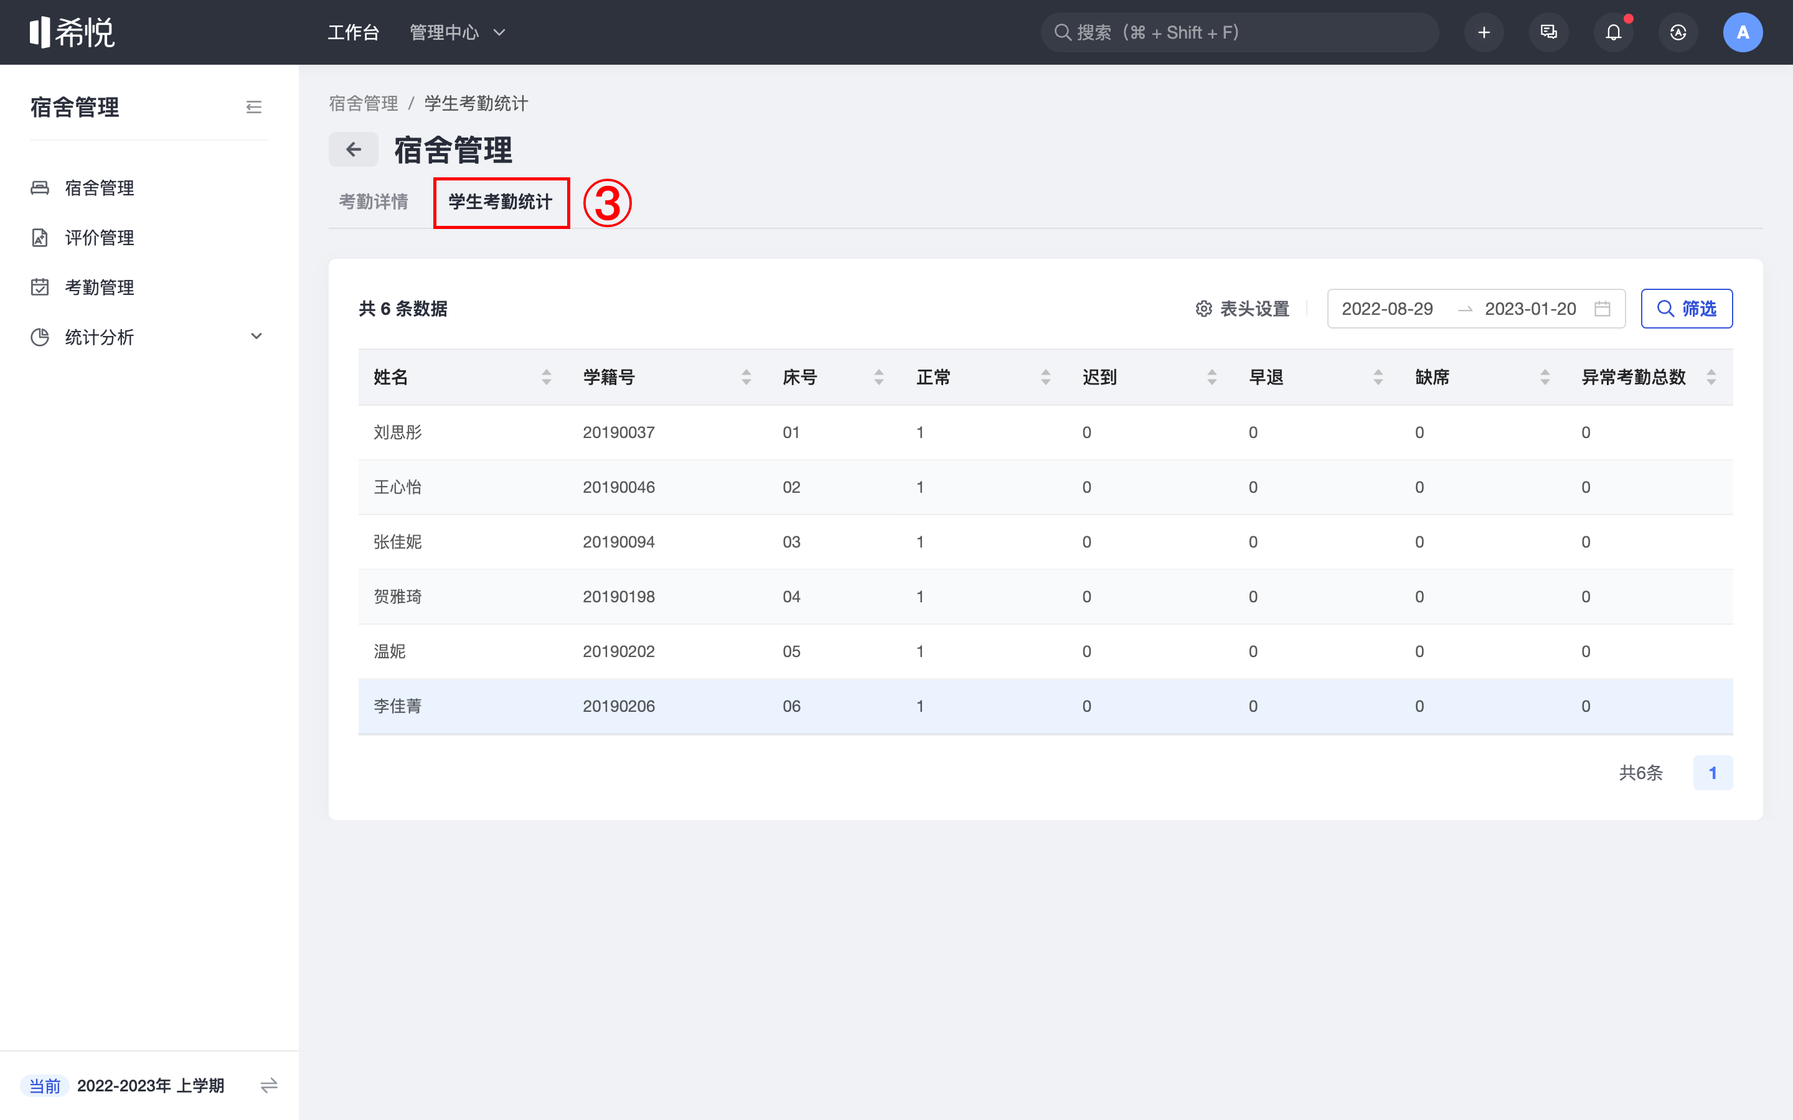Click bed number 05
This screenshot has height=1120, width=1793.
pyautogui.click(x=791, y=652)
